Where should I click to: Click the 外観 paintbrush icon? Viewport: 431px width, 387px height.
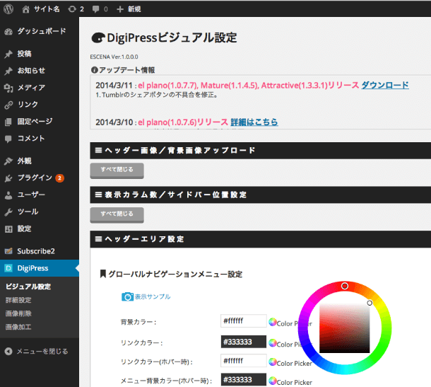[8, 161]
